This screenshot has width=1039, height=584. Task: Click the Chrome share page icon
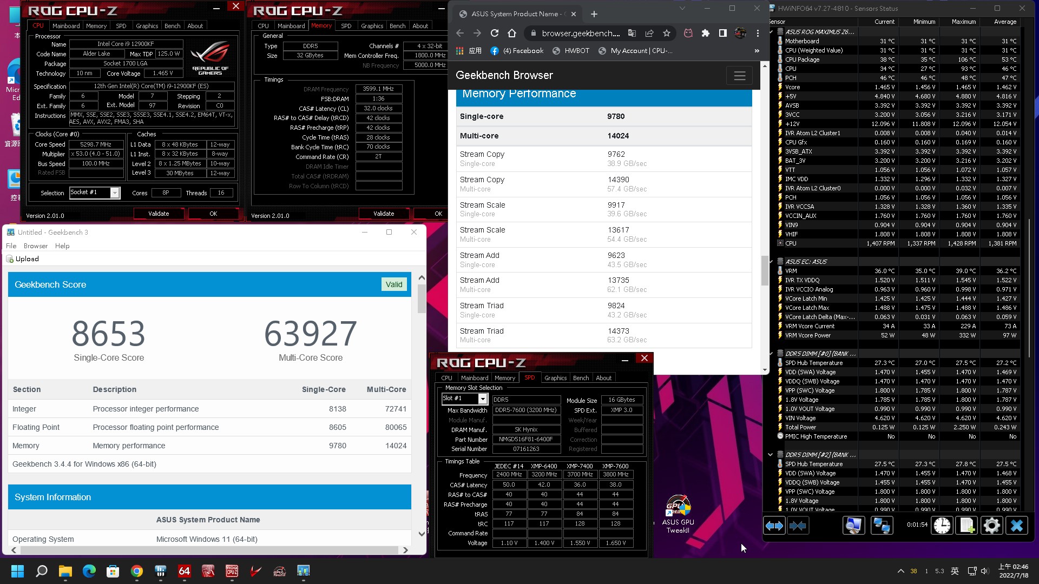[x=649, y=33]
